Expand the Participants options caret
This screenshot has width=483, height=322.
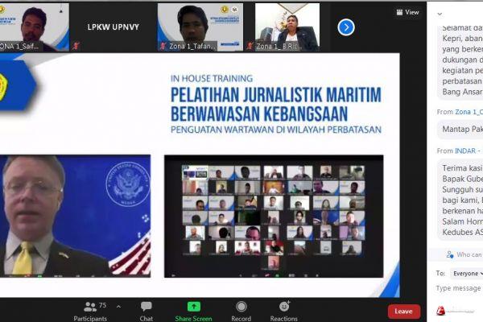click(x=119, y=306)
